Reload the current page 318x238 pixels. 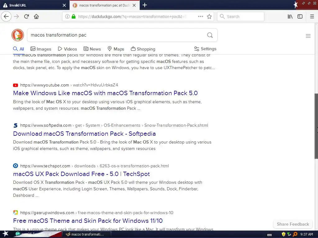[x=26, y=16]
